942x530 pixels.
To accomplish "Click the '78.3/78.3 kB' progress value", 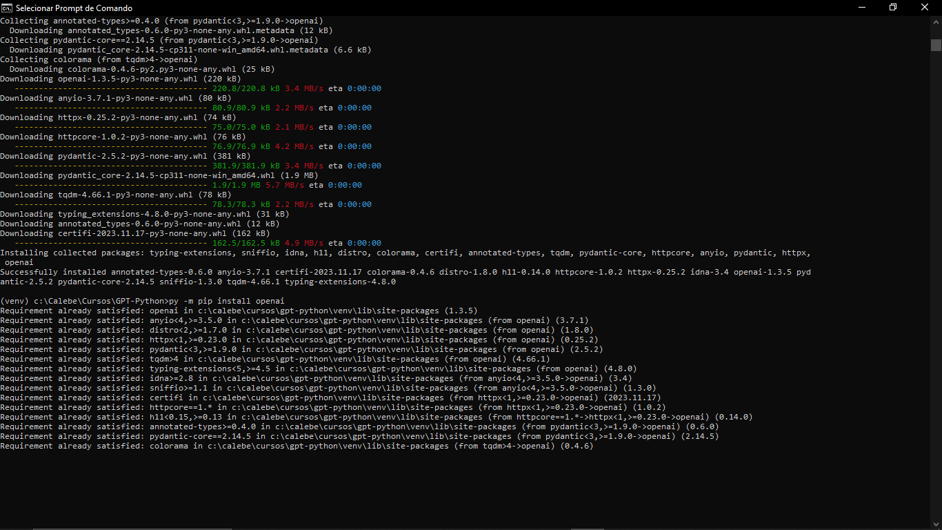I will pos(241,204).
